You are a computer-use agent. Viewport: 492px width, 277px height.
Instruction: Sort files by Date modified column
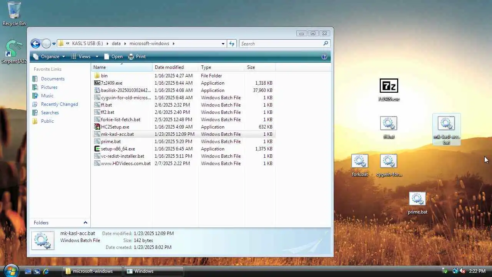click(176, 67)
